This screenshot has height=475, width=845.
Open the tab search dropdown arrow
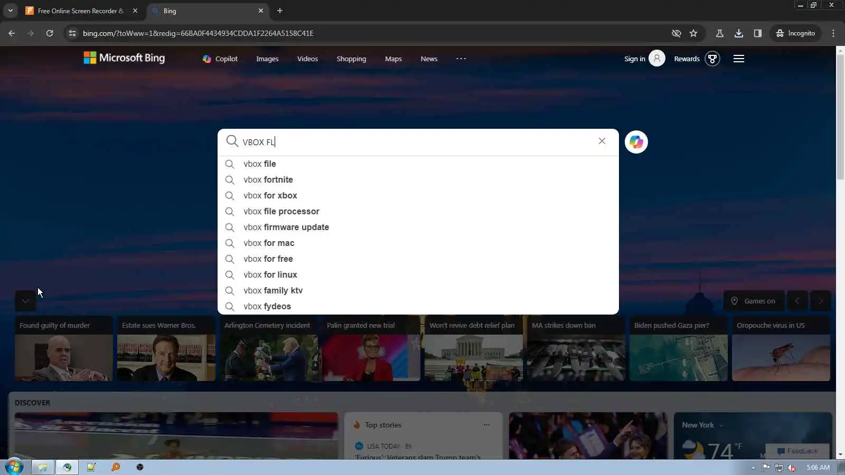click(x=10, y=11)
